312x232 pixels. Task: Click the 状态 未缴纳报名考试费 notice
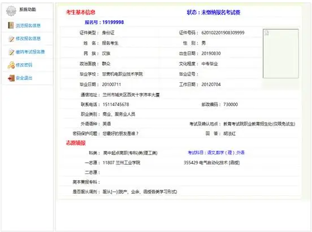click(x=213, y=12)
